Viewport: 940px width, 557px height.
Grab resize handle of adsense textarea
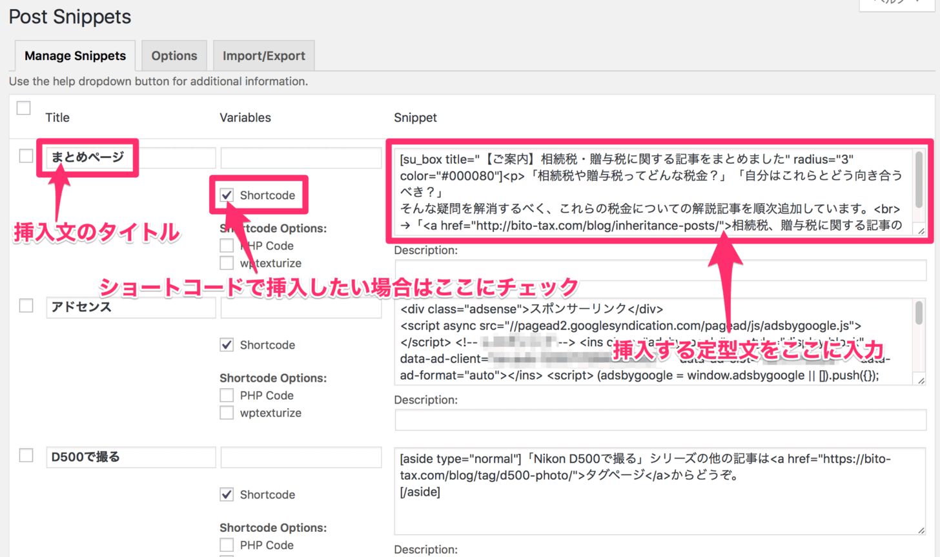pyautogui.click(x=921, y=380)
